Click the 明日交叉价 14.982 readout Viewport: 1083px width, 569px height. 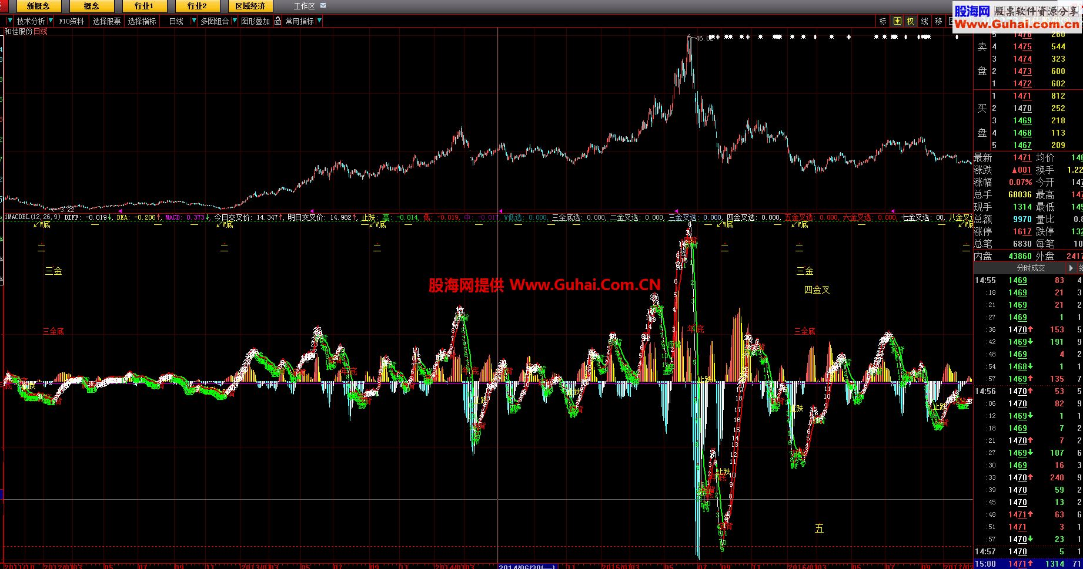(x=321, y=217)
